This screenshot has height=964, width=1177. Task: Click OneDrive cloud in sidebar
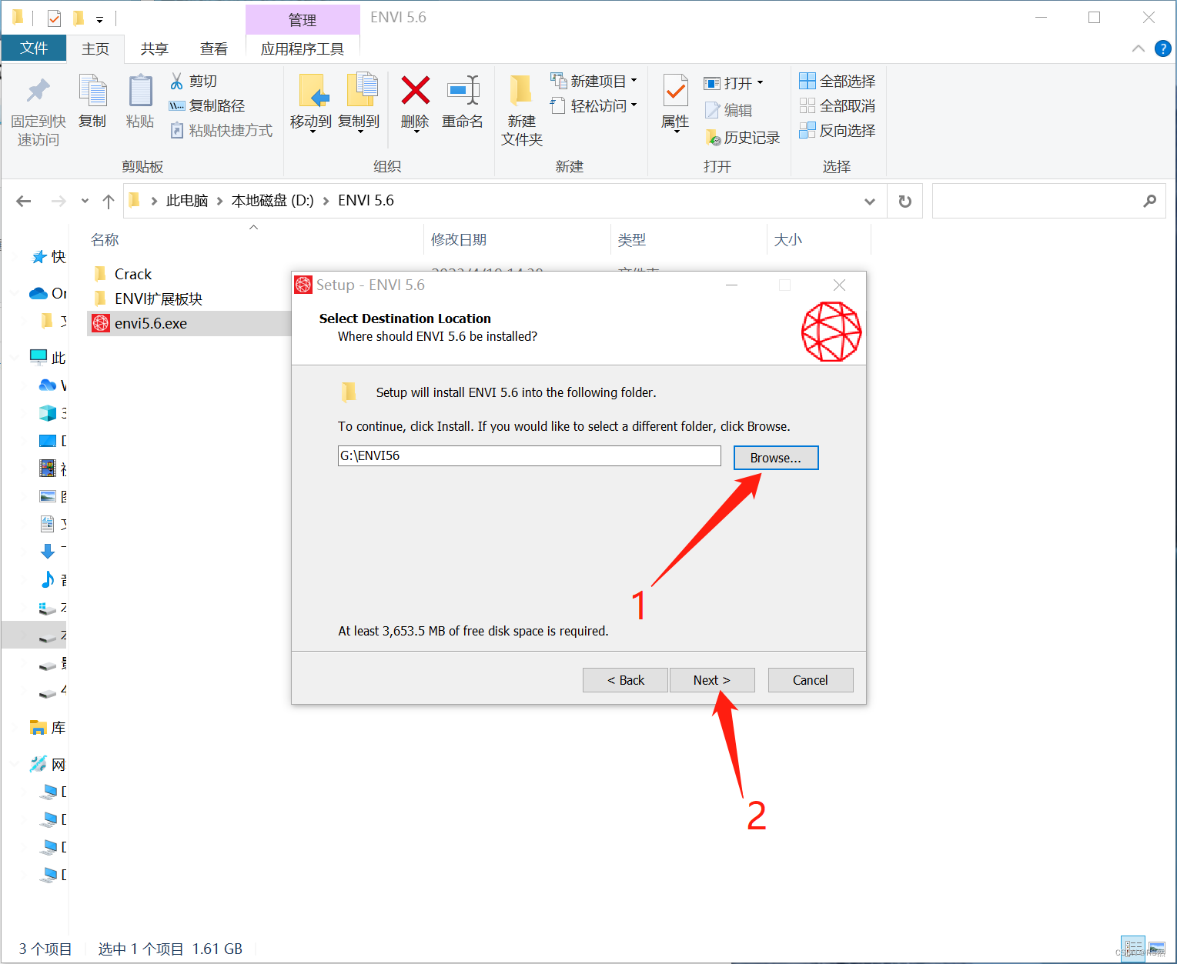38,293
